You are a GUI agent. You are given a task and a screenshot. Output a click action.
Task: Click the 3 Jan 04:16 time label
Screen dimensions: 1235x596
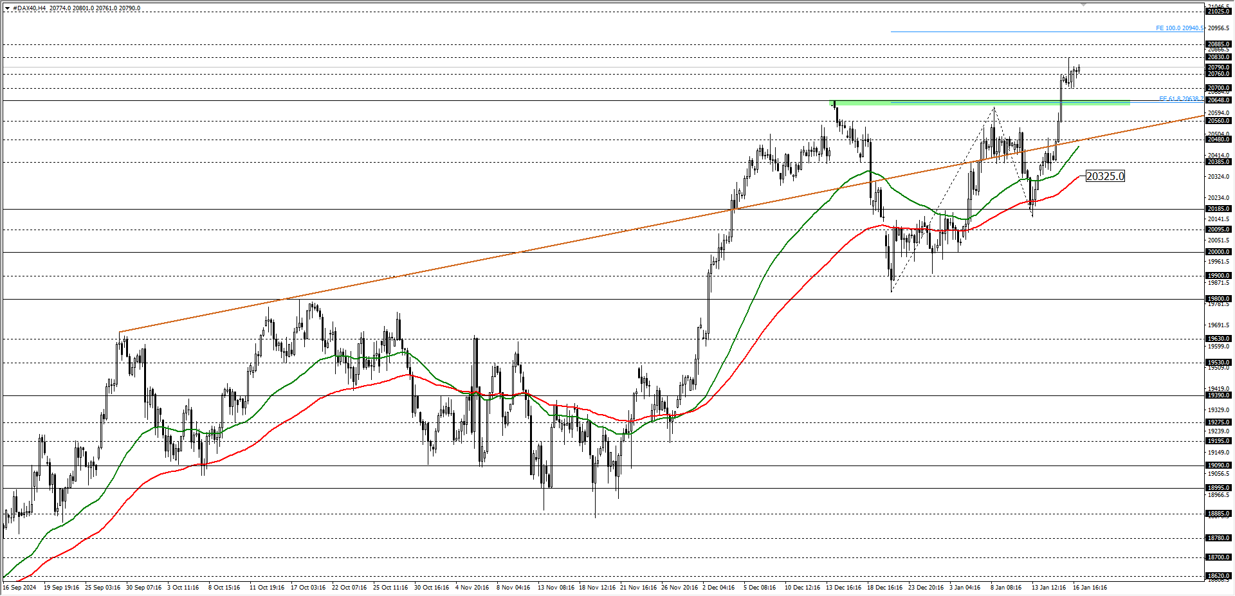965,588
